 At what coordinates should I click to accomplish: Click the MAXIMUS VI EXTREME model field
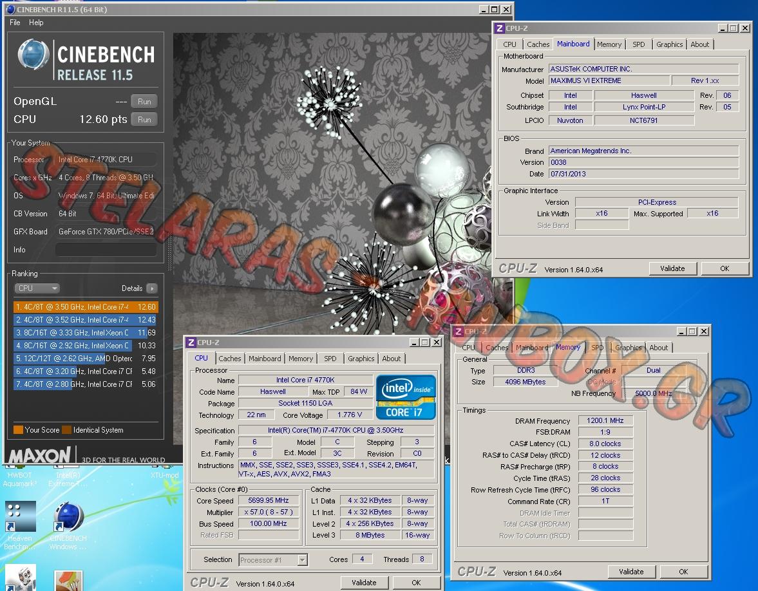click(609, 80)
